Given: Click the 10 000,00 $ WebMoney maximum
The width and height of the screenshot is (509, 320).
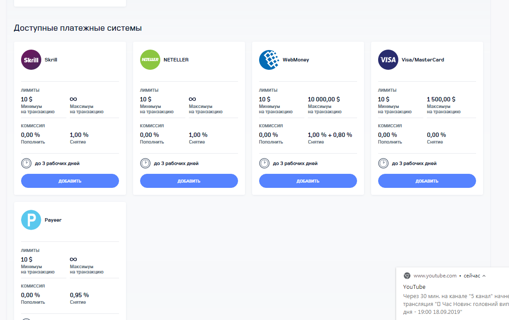Looking at the screenshot, I should (324, 99).
